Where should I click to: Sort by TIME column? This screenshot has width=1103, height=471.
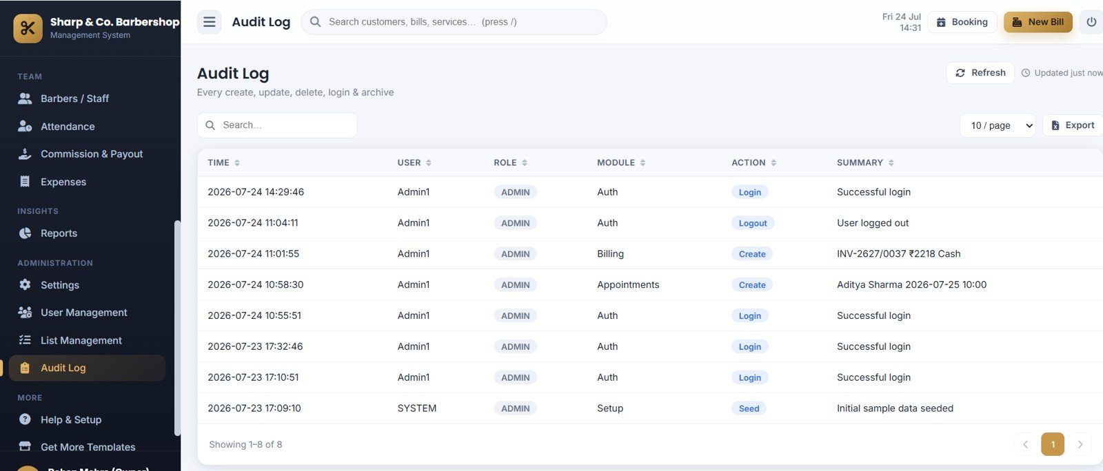224,163
